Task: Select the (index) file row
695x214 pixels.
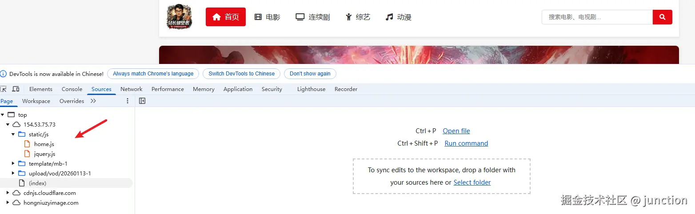Action: tap(66, 183)
